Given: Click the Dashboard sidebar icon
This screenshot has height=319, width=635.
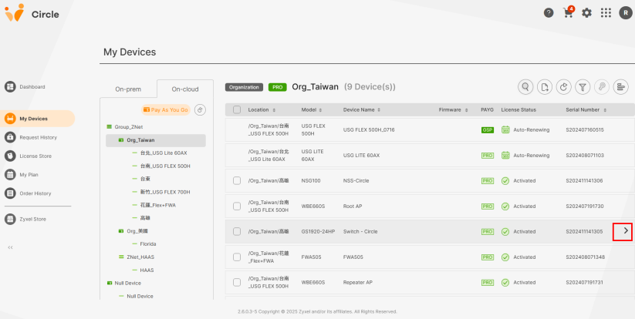Looking at the screenshot, I should 10,87.
